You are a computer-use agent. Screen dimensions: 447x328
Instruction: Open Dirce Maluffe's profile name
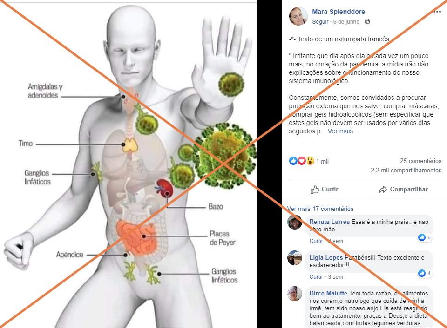click(328, 293)
